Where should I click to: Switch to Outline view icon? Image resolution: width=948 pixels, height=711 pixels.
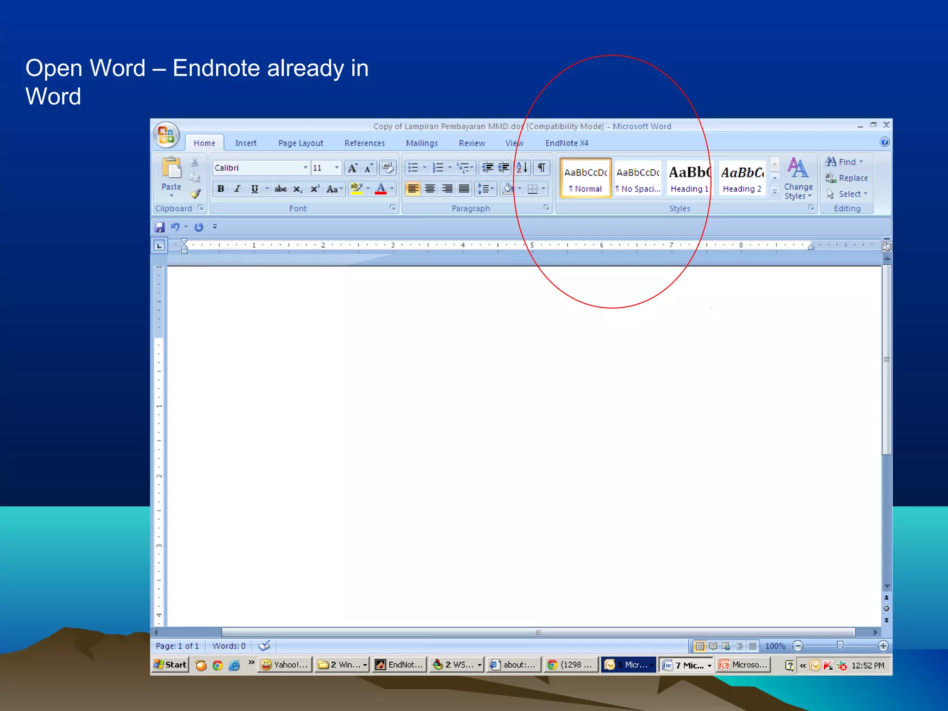pyautogui.click(x=740, y=646)
